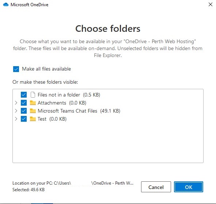Click empty area in the folders list box

pos(108,142)
